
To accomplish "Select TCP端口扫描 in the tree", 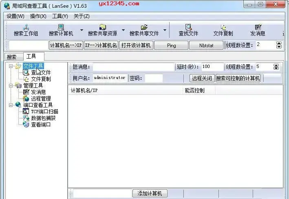I will click(x=44, y=112).
